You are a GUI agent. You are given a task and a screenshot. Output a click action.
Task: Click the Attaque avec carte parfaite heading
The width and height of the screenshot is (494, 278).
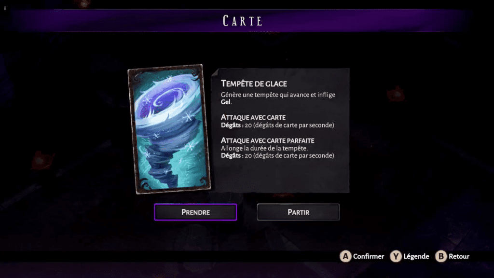point(267,140)
